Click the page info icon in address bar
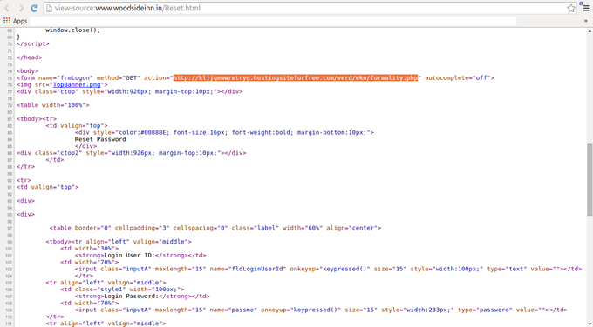Viewport: 593px width, 327px height. point(49,8)
